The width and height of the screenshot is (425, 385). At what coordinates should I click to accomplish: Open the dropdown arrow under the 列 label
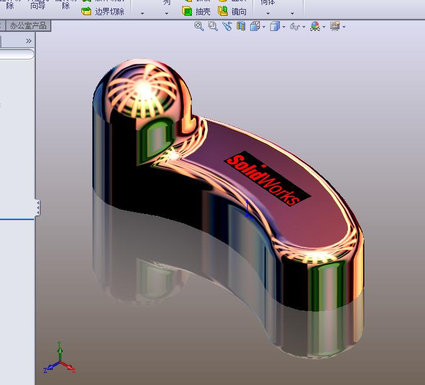tap(166, 13)
